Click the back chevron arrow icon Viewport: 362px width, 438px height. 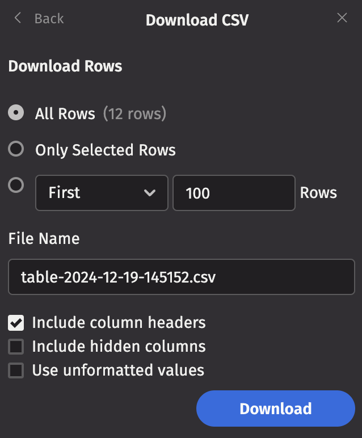18,18
